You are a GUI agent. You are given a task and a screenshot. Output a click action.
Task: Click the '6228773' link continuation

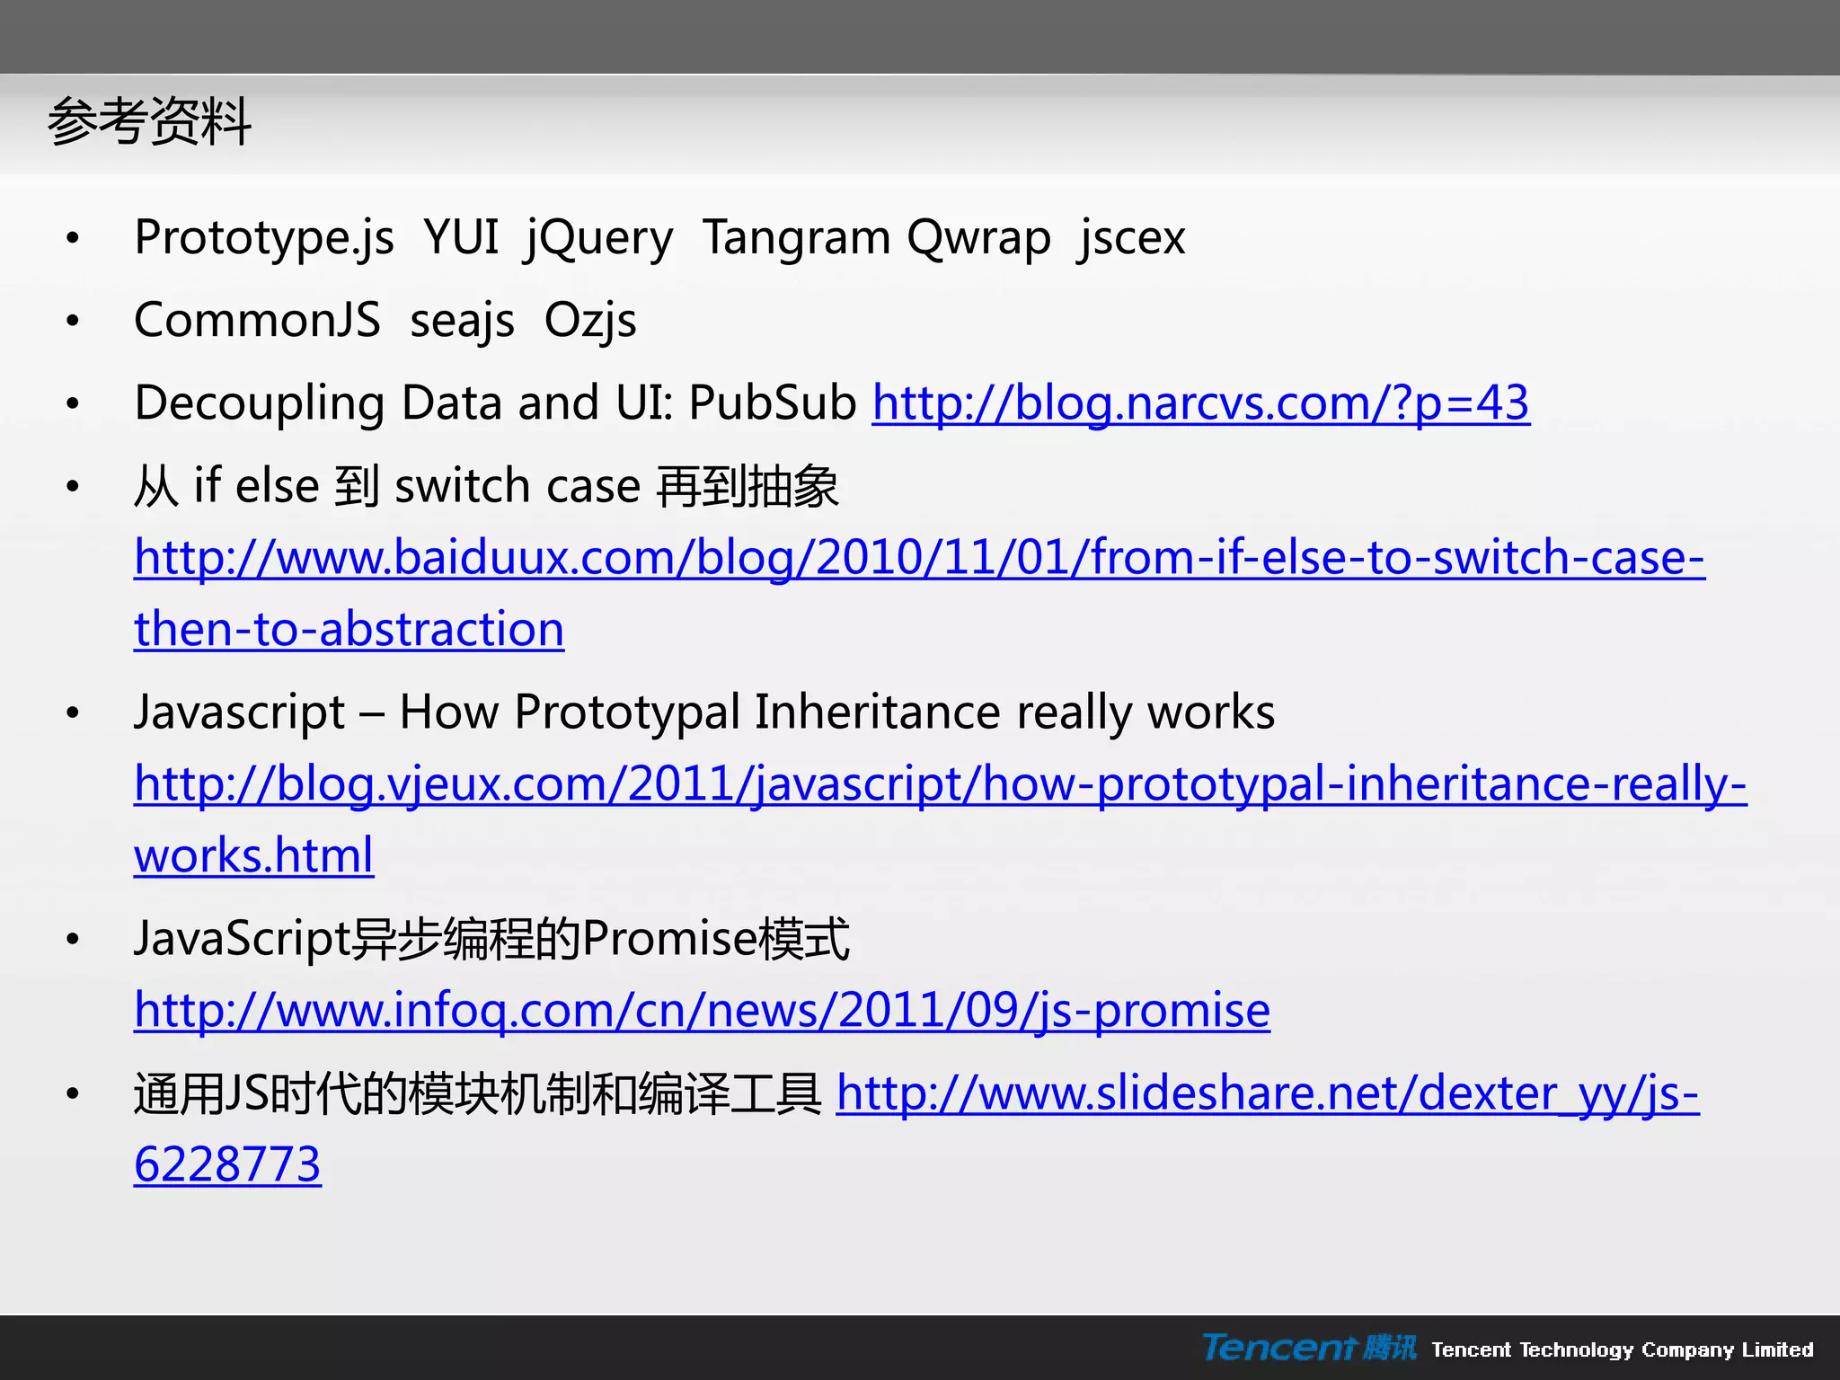tap(227, 1165)
